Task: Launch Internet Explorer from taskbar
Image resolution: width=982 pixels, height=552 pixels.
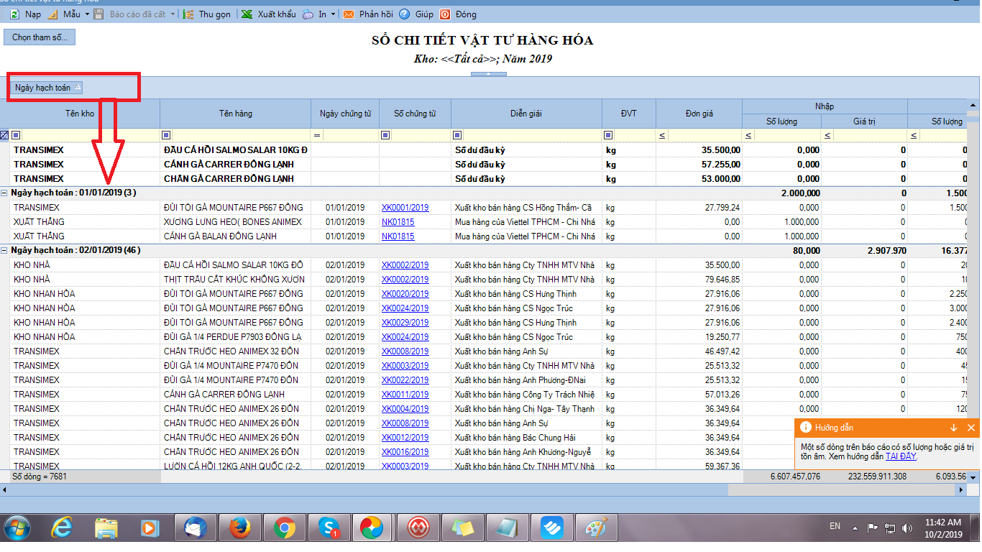Action: (x=63, y=528)
